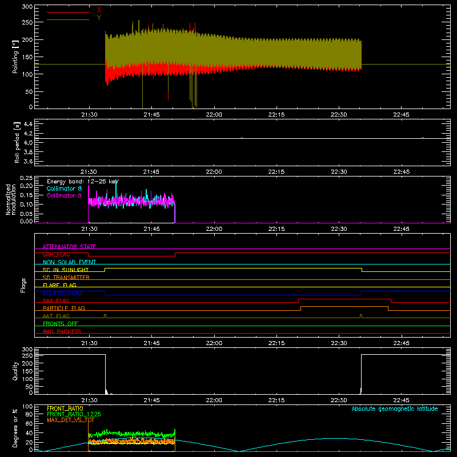Click the yellow FRONT_RATIO legend entry

click(65, 408)
